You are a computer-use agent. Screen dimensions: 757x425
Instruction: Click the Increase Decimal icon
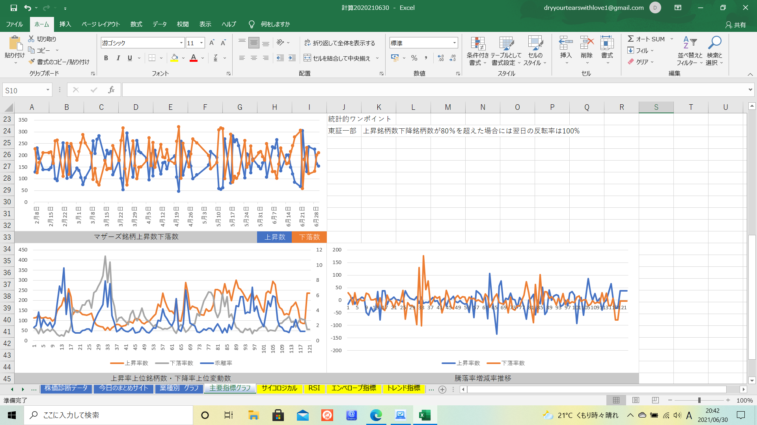pyautogui.click(x=441, y=58)
